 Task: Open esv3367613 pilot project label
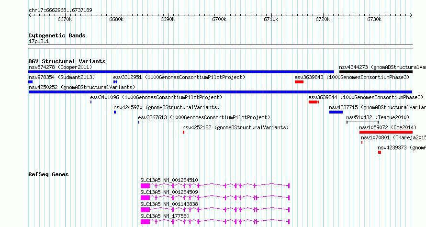pyautogui.click(x=204, y=117)
